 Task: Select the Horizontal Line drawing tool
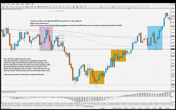point(95,7)
